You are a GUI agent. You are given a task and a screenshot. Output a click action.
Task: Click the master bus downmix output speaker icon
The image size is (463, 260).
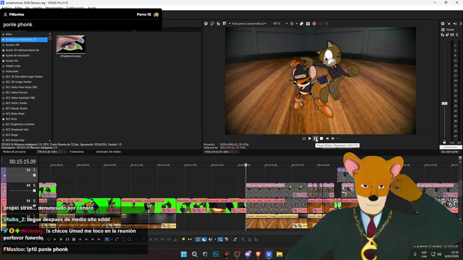coord(449,24)
